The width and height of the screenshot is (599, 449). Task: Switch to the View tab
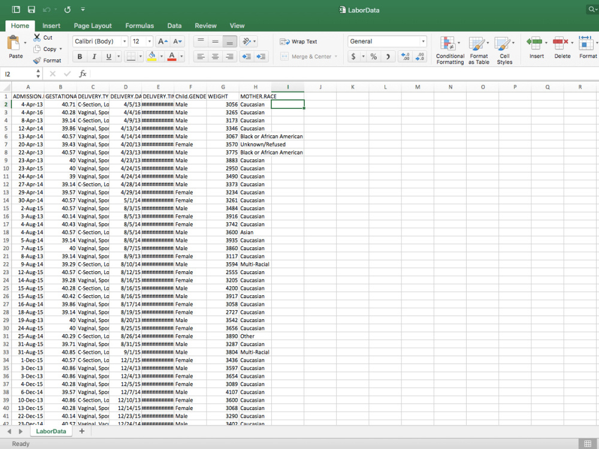(x=237, y=26)
